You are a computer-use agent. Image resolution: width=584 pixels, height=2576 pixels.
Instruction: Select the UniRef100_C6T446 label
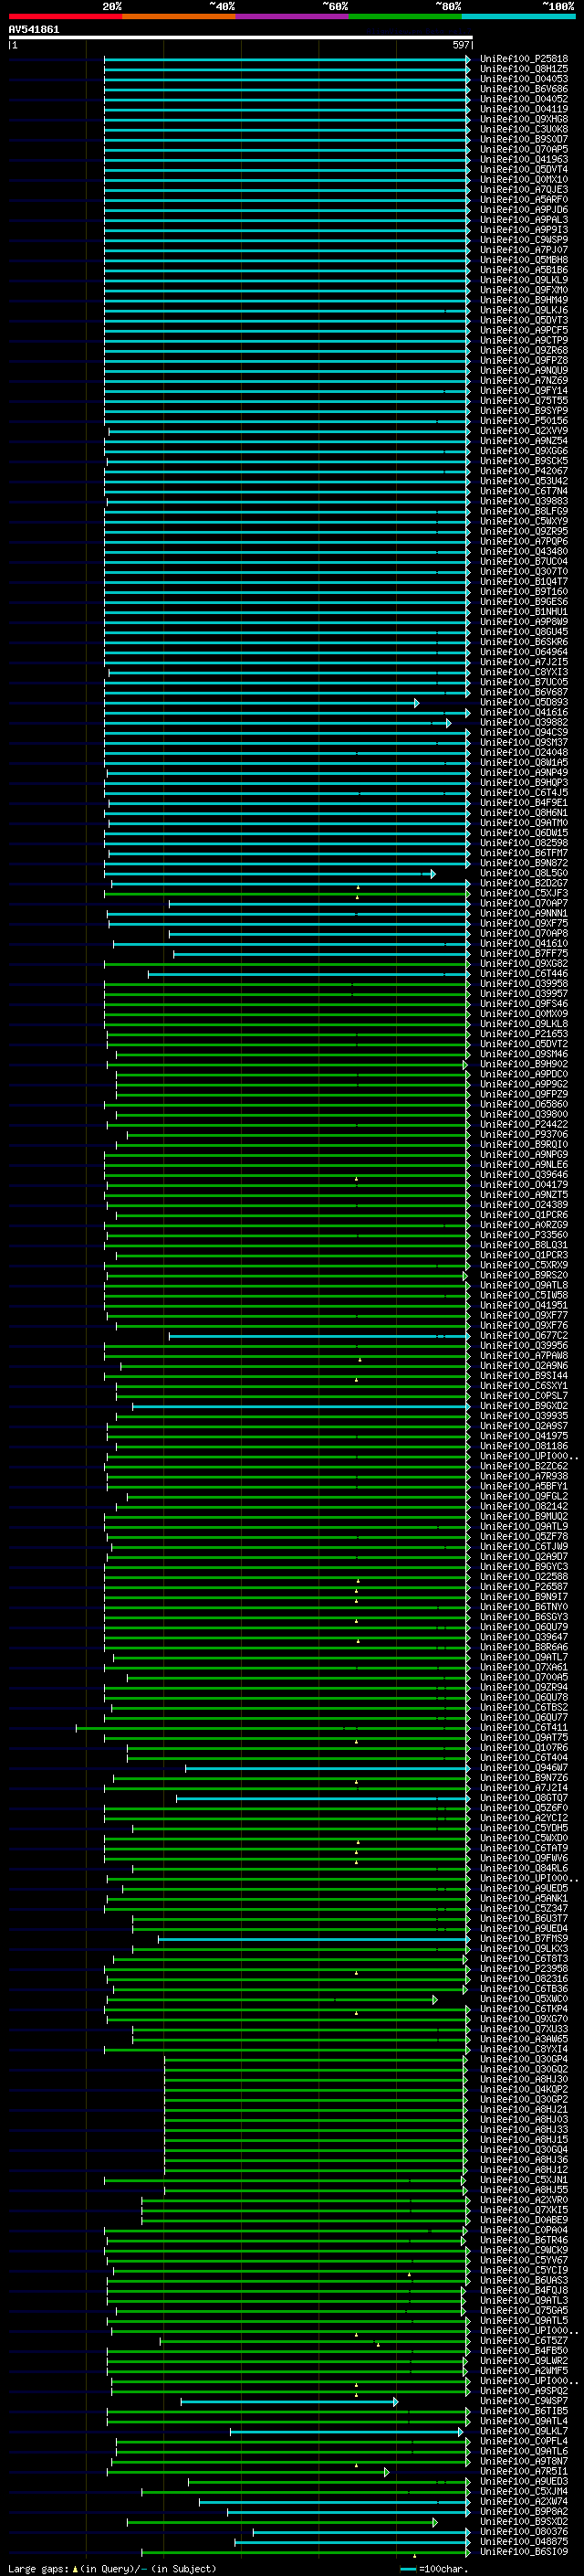[x=524, y=974]
